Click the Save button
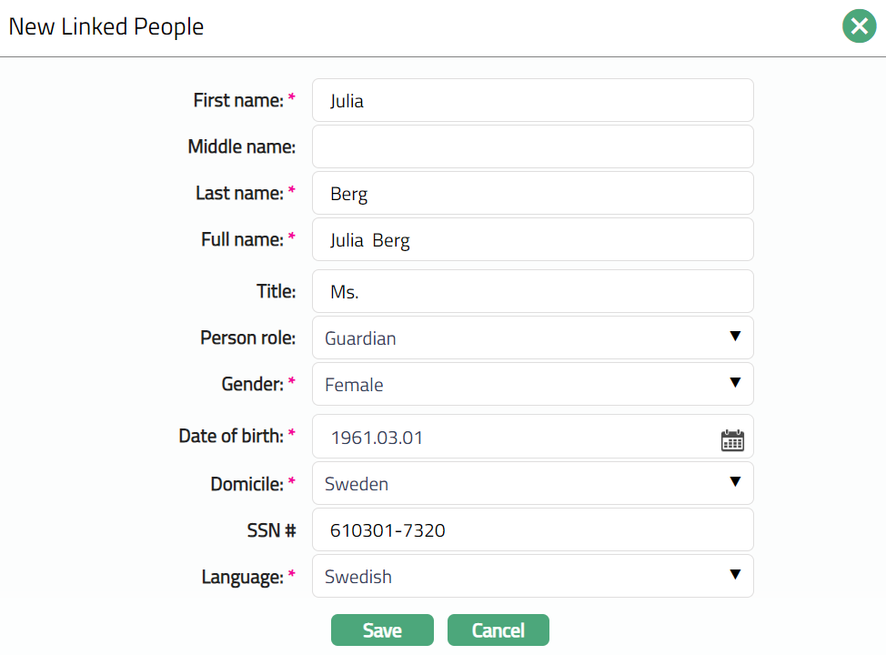The height and width of the screenshot is (655, 886). tap(382, 630)
